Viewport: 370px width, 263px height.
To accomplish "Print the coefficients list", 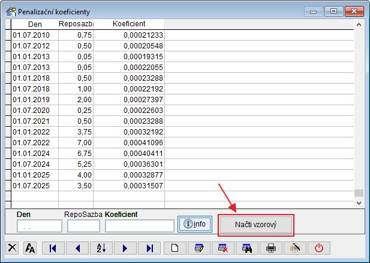I will click(x=271, y=248).
